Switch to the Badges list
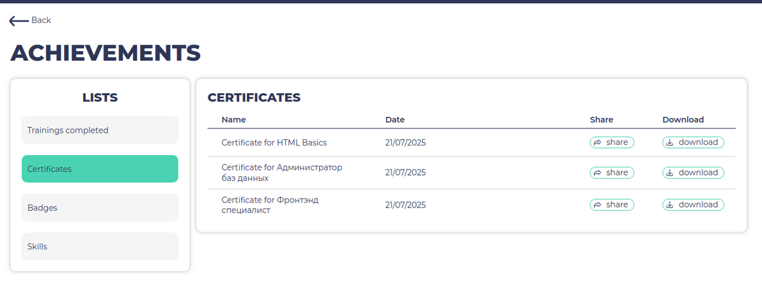Image resolution: width=762 pixels, height=286 pixels. (100, 208)
